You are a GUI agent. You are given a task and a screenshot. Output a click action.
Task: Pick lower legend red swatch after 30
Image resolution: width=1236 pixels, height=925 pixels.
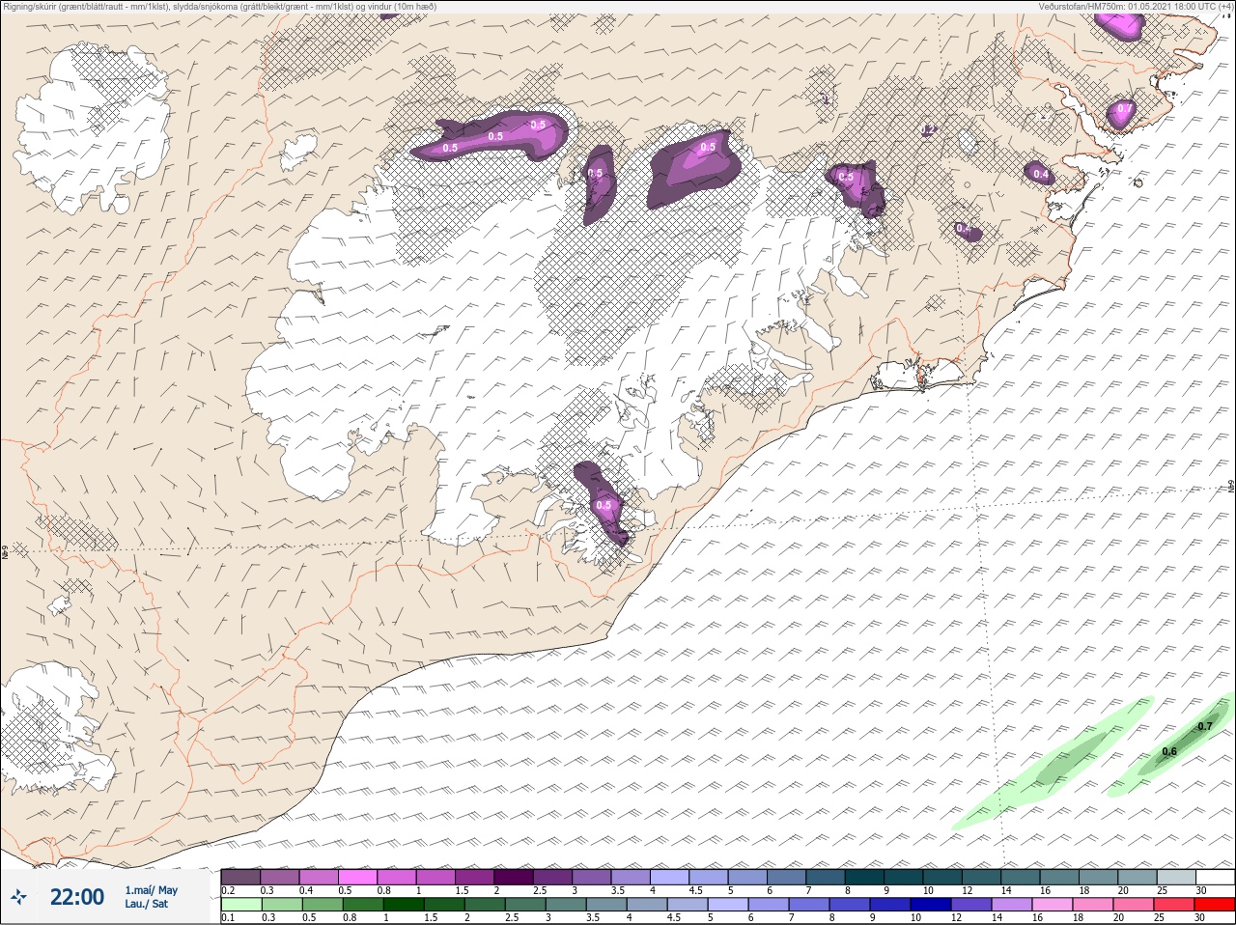pos(1215,905)
